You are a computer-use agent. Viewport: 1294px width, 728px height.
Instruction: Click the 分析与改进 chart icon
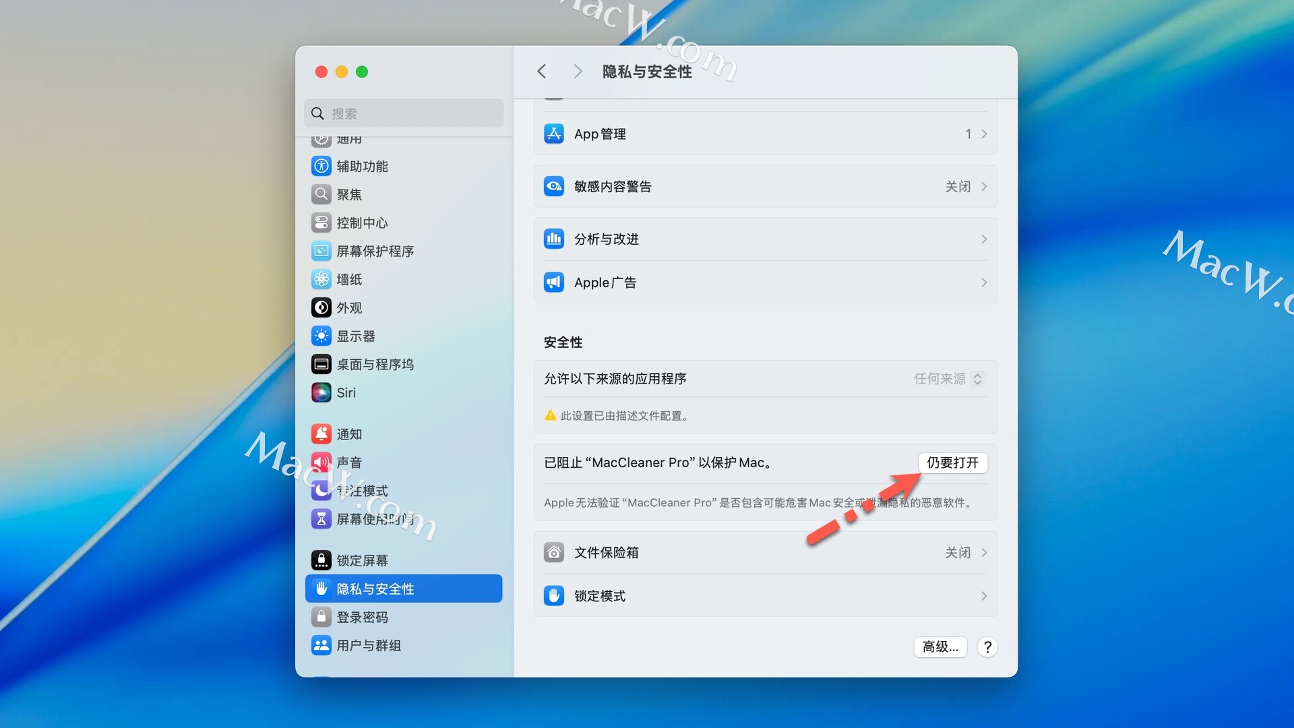click(x=554, y=239)
